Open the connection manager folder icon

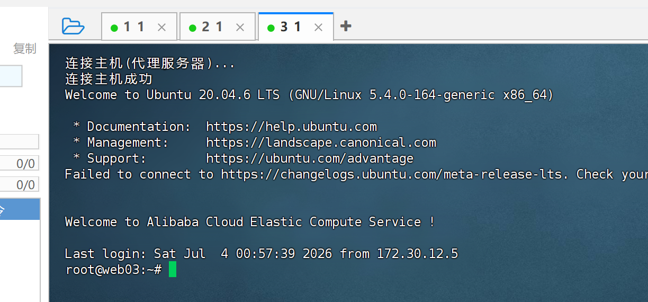click(x=73, y=26)
